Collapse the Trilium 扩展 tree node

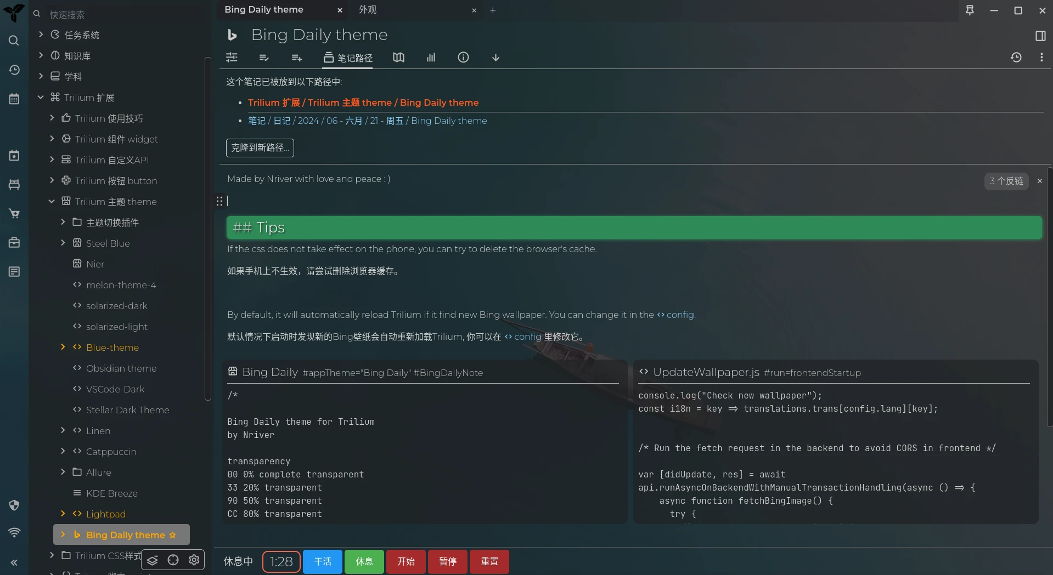(41, 97)
